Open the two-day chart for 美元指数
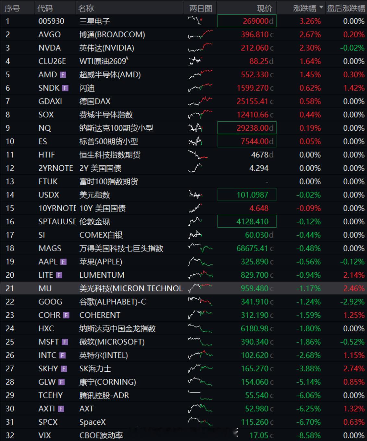 [x=195, y=195]
